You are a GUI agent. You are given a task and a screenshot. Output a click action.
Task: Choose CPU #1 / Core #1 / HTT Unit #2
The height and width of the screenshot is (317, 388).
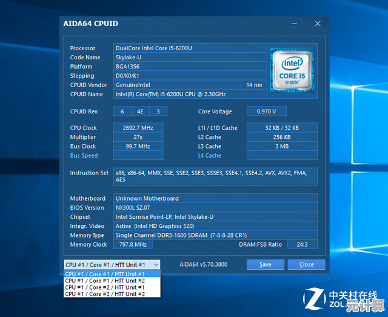tap(105, 281)
